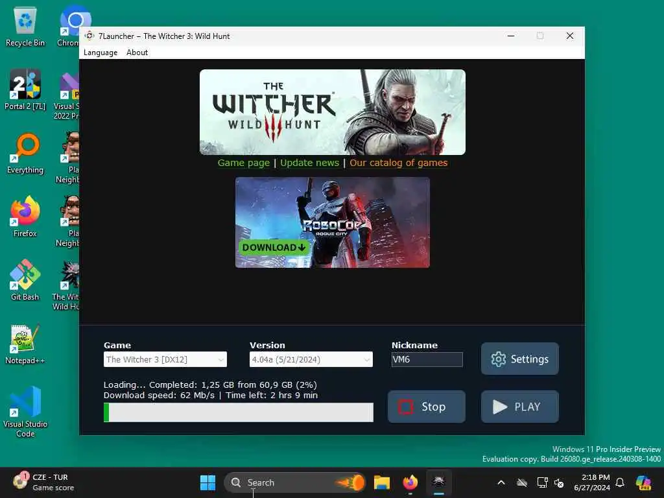
Task: Stop the download
Action: [x=427, y=407]
